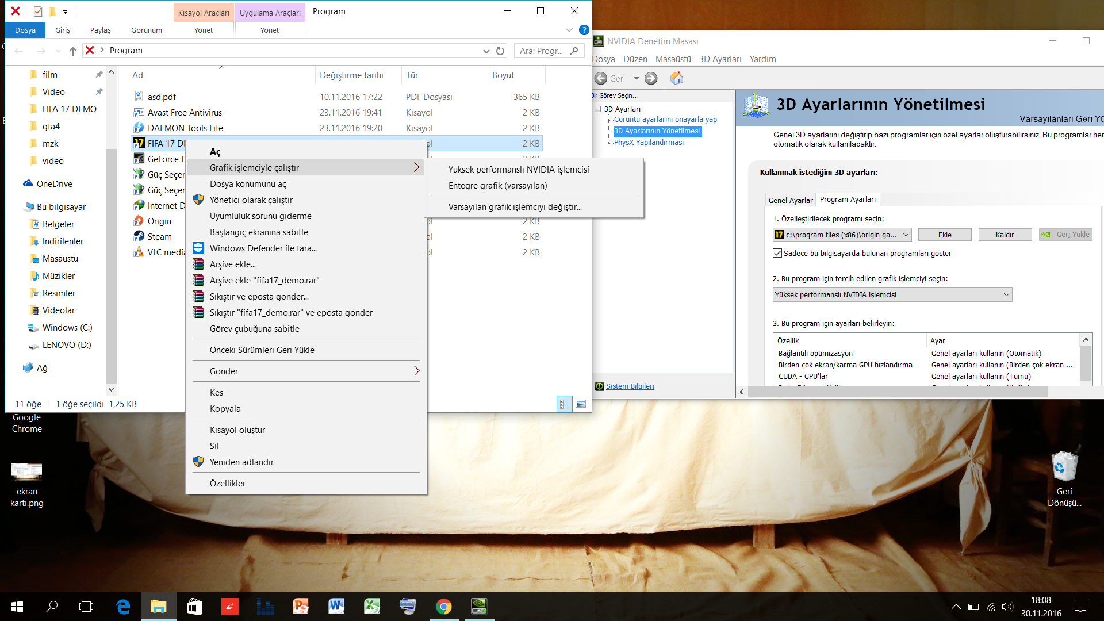
Task: Sort by the Değiştirme tarihi column
Action: 351,75
